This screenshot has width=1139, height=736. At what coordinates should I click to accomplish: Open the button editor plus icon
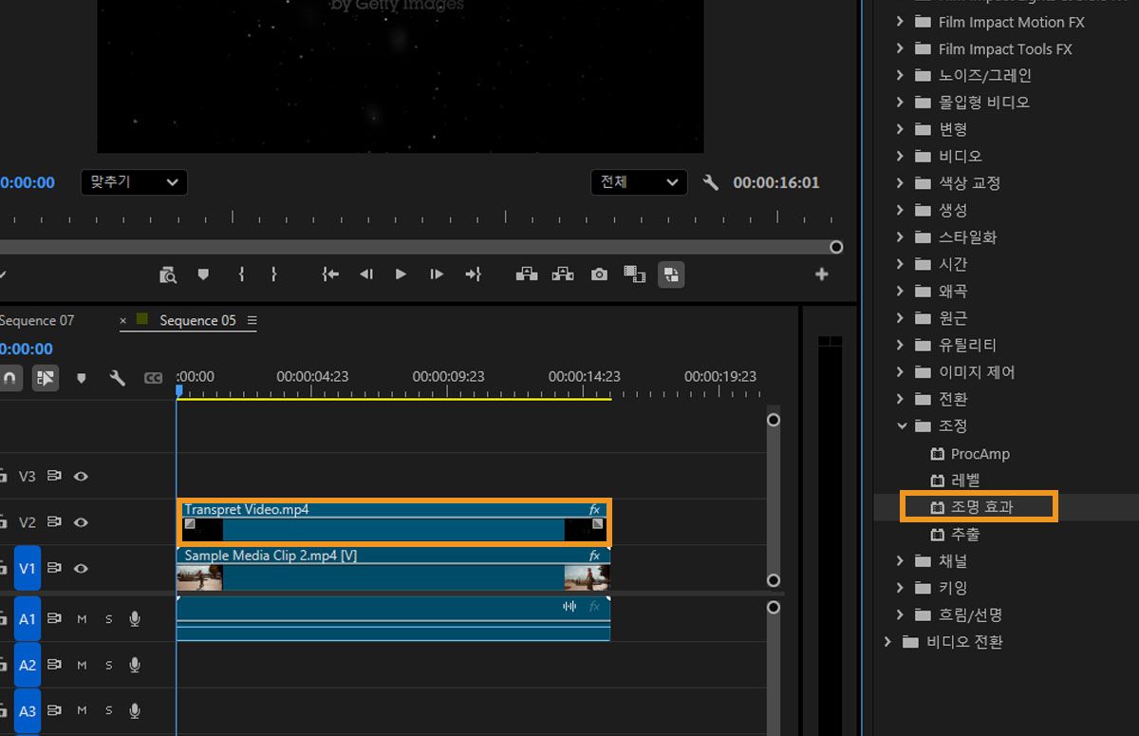coord(821,274)
